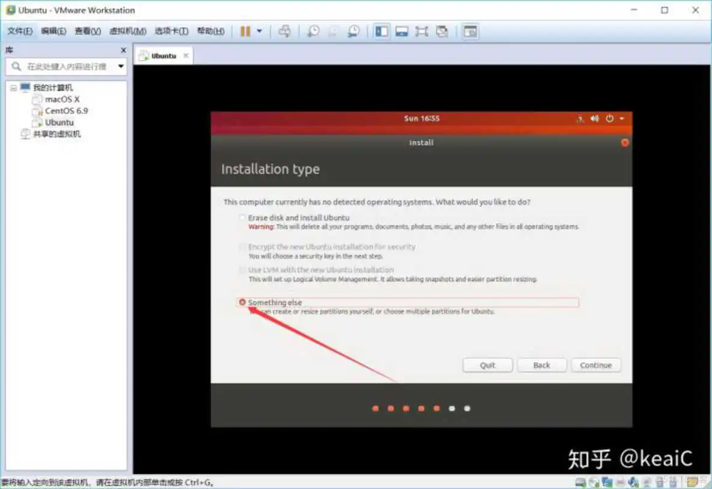Open the suspend button dropdown arrow

tap(259, 31)
